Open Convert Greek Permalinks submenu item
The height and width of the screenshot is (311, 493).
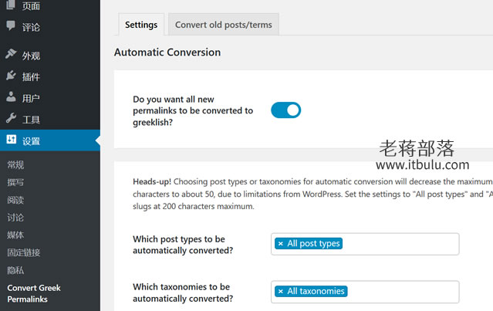click(34, 293)
